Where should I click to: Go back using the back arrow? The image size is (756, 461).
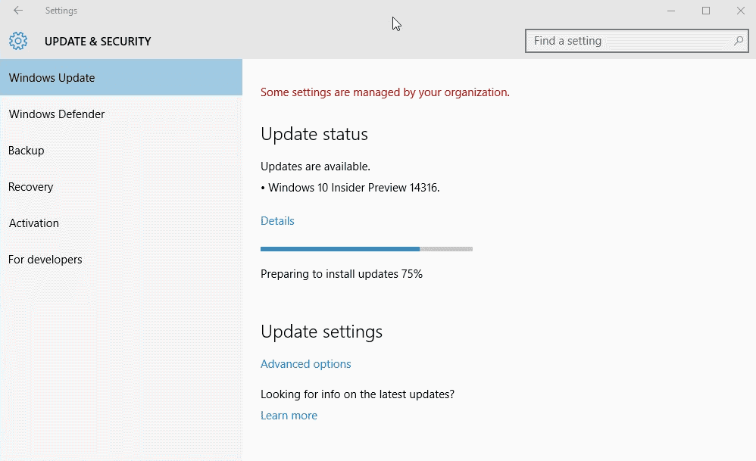(x=18, y=10)
